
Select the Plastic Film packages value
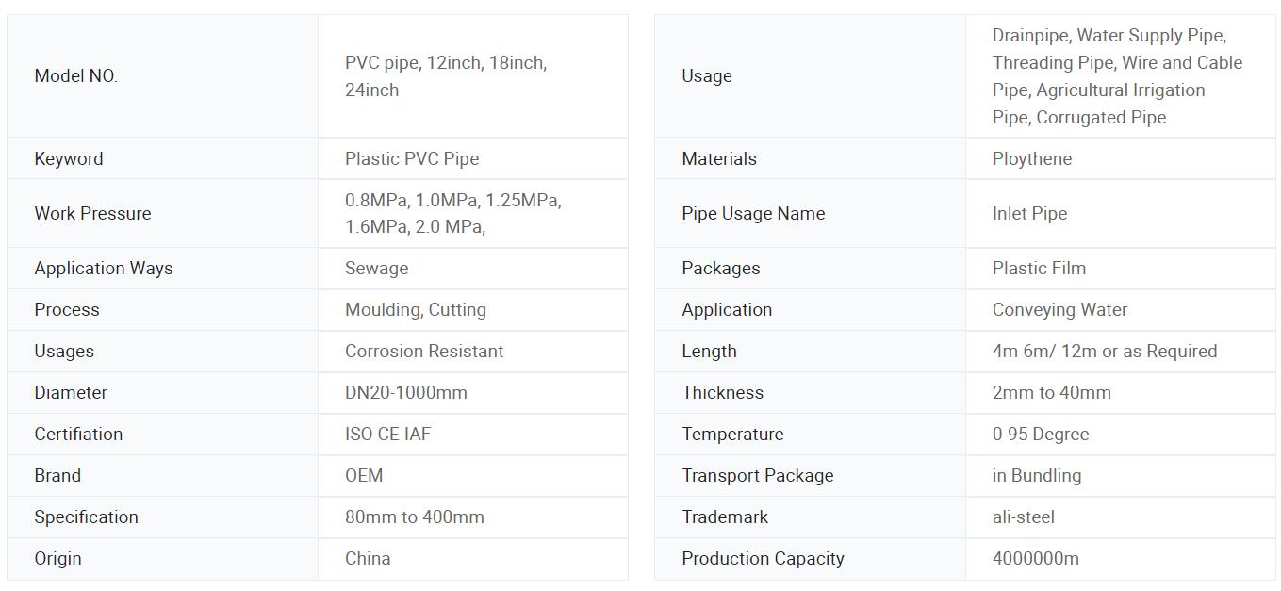[1039, 268]
